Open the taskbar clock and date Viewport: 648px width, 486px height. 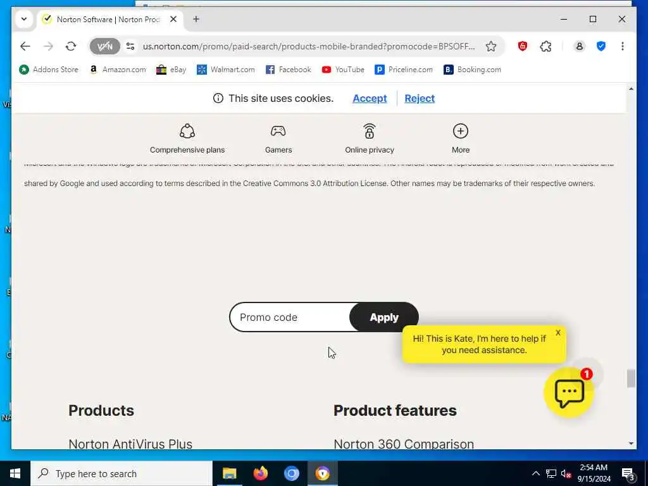click(x=594, y=473)
